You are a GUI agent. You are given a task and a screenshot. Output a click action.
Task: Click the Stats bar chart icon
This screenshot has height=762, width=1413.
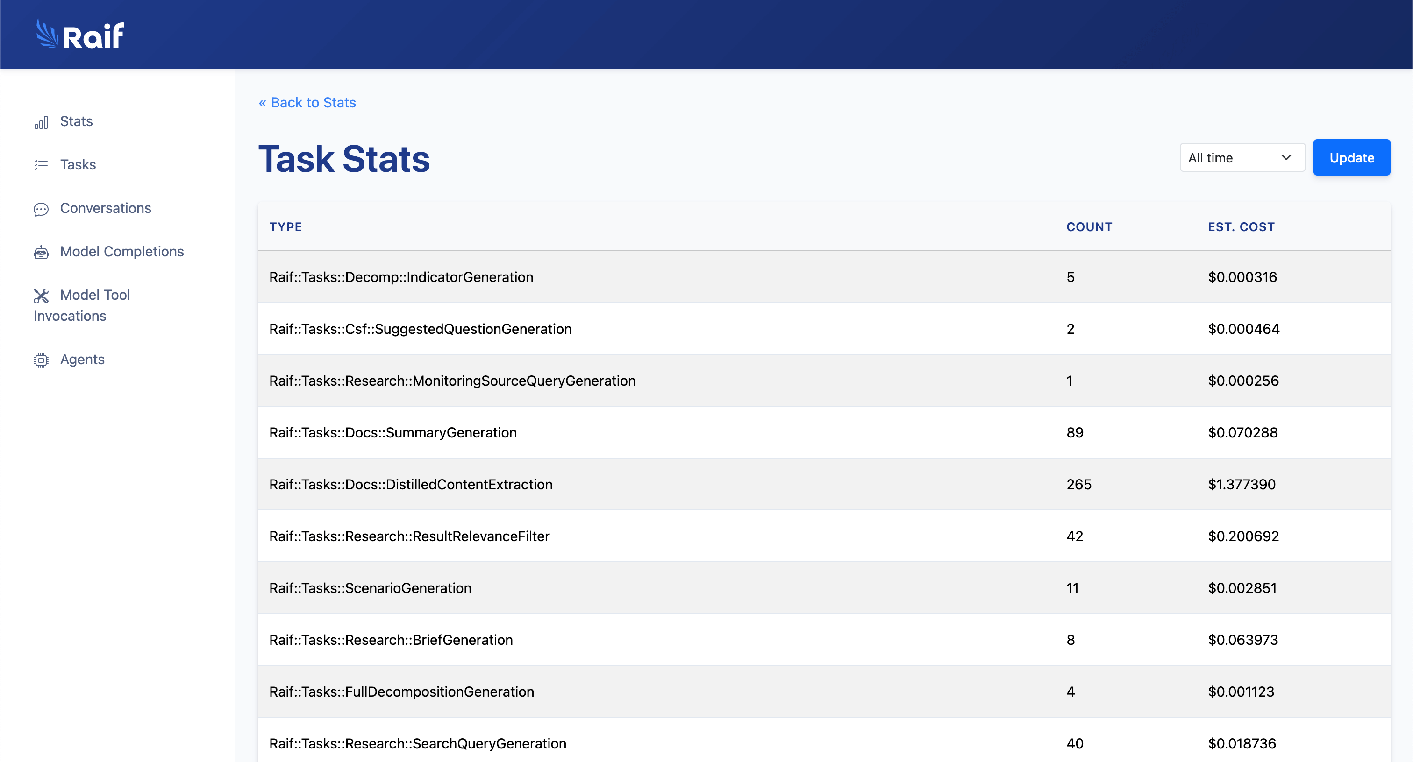(41, 122)
